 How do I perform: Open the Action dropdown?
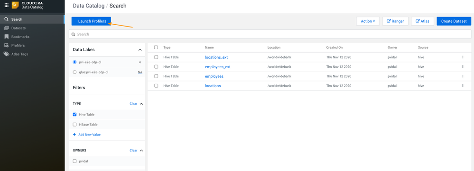(x=368, y=21)
